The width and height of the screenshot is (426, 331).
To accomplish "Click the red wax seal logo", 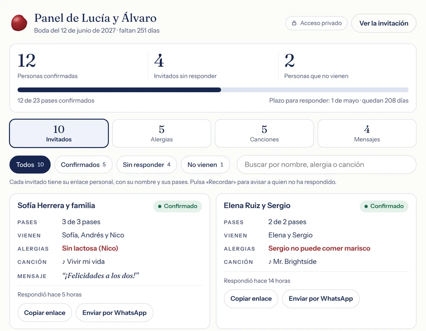I will pyautogui.click(x=19, y=23).
